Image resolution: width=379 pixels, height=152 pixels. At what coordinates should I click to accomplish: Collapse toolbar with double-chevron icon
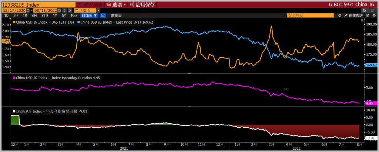pyautogui.click(x=340, y=15)
